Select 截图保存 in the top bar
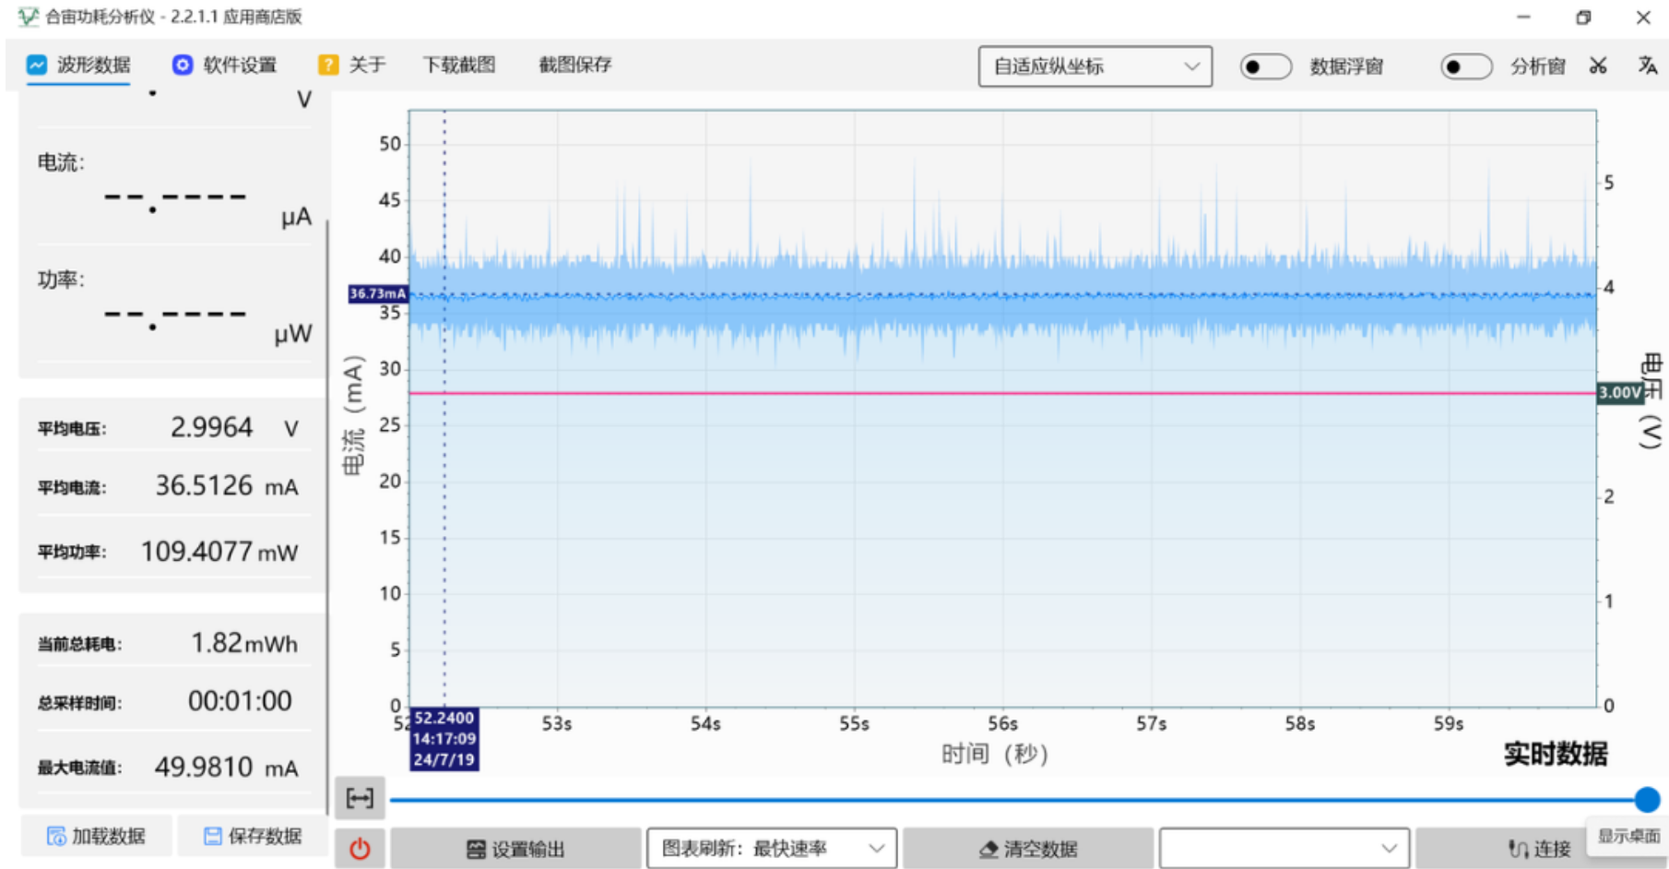Image resolution: width=1669 pixels, height=869 pixels. click(575, 65)
